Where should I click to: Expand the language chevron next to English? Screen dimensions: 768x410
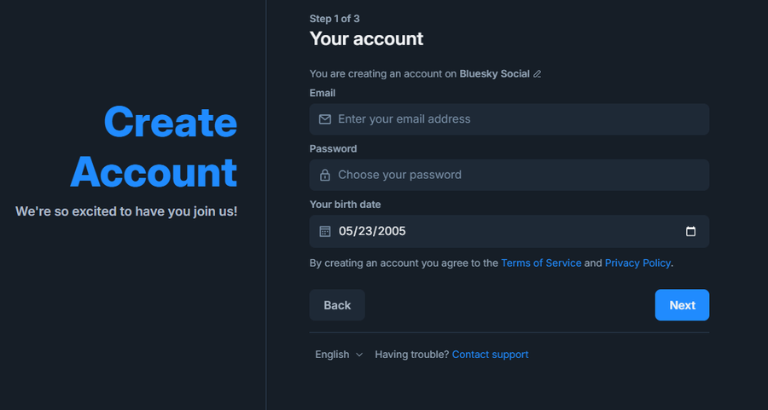click(x=359, y=355)
